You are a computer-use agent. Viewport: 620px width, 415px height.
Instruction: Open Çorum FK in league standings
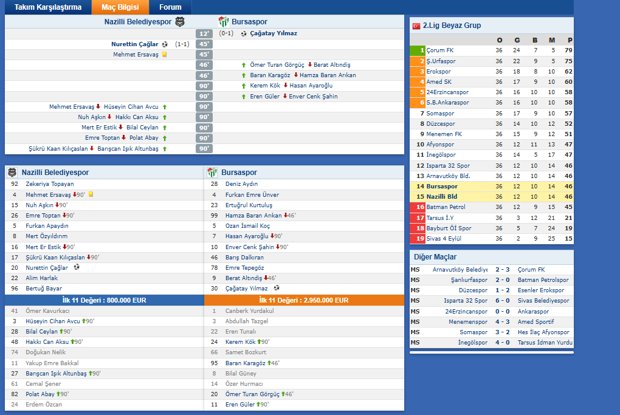click(x=439, y=50)
